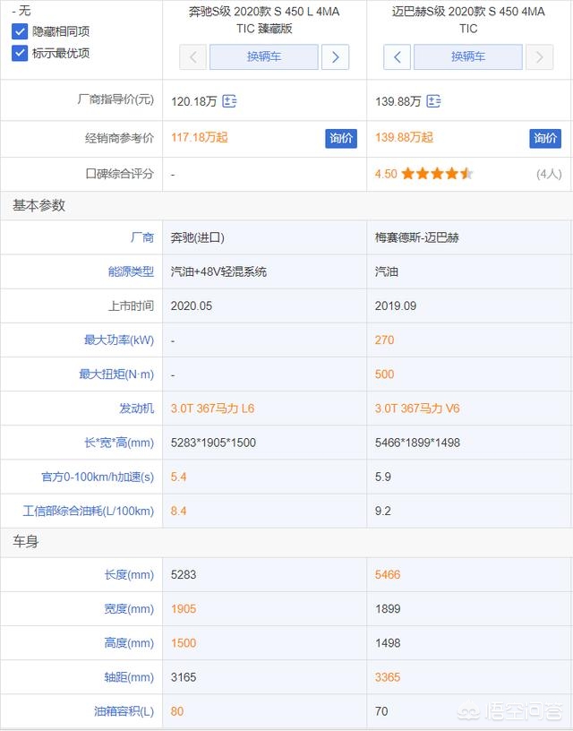Click 换辆车 button under 迈巴赫S级
The height and width of the screenshot is (731, 573).
pos(468,56)
